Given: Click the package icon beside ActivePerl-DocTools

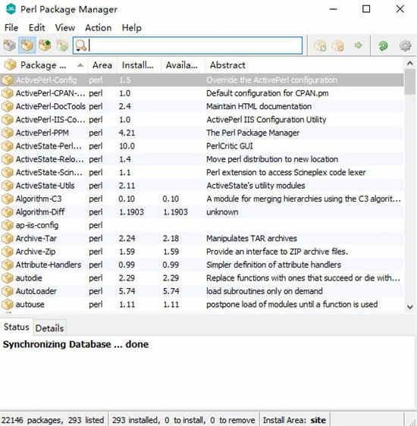Looking at the screenshot, I should coord(8,106).
